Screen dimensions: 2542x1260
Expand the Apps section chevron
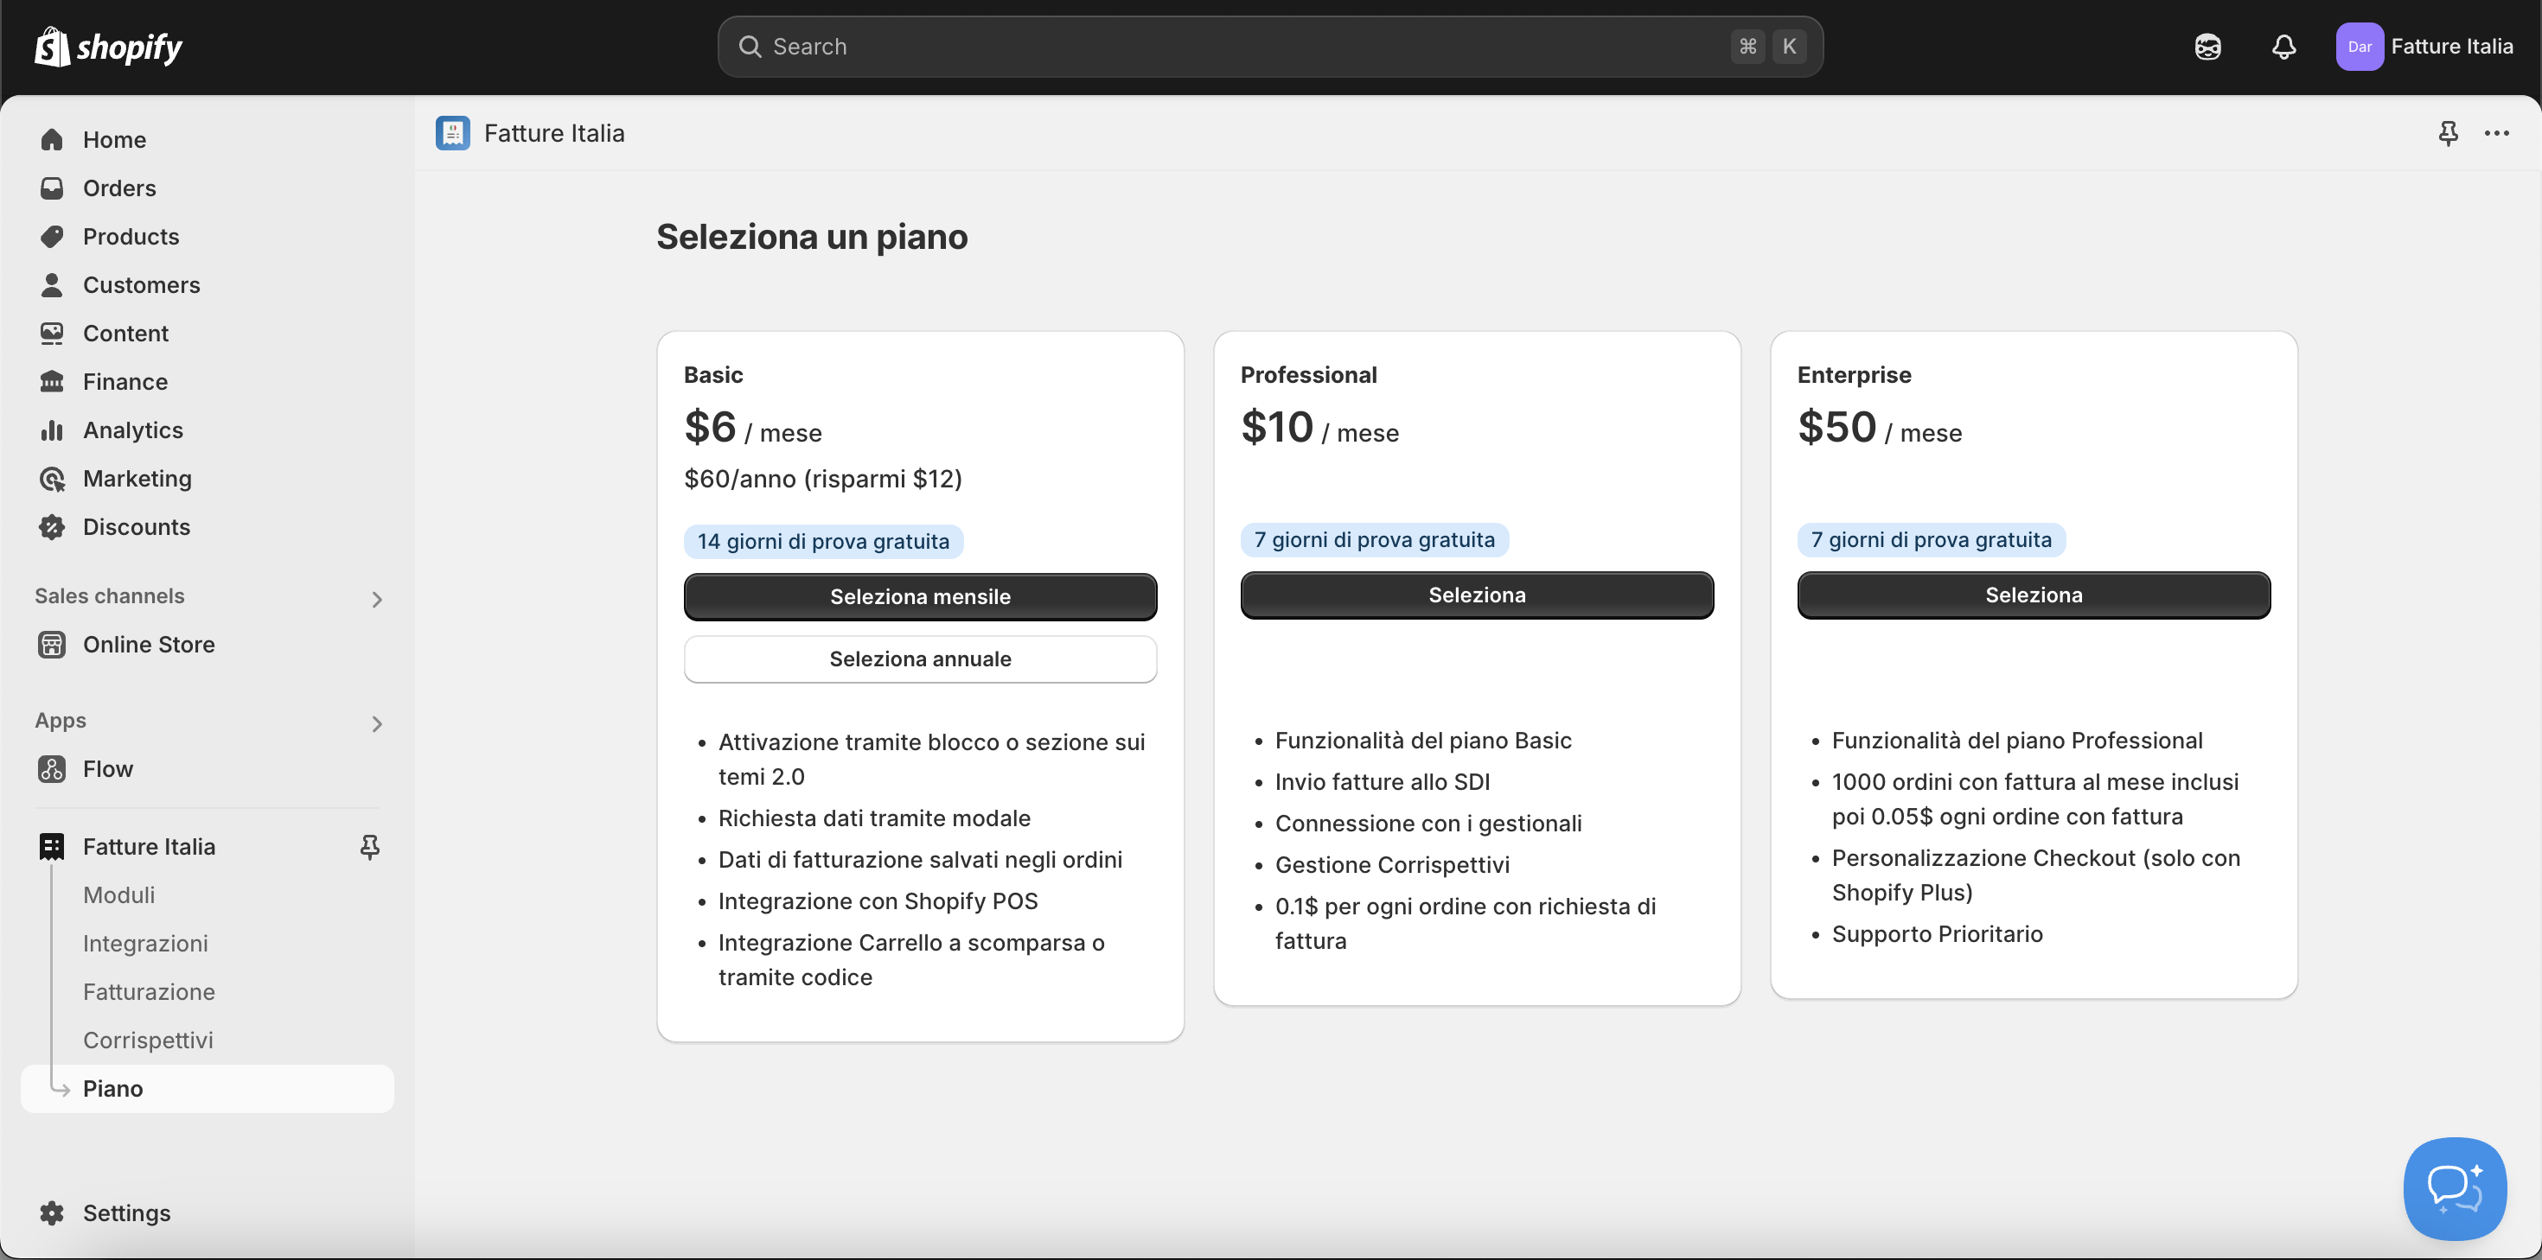click(x=376, y=723)
